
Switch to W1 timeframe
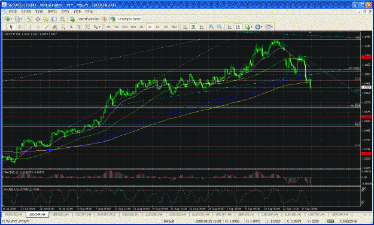coord(166,27)
